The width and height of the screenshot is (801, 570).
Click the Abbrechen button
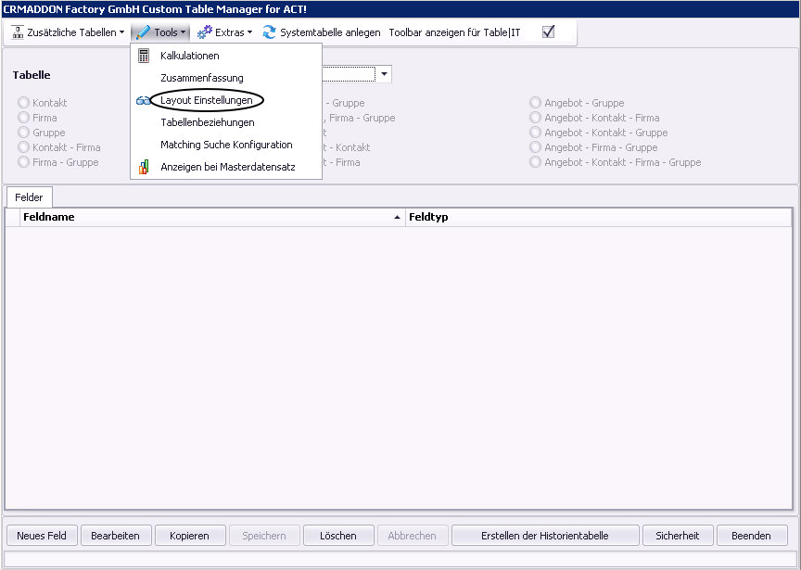(413, 536)
